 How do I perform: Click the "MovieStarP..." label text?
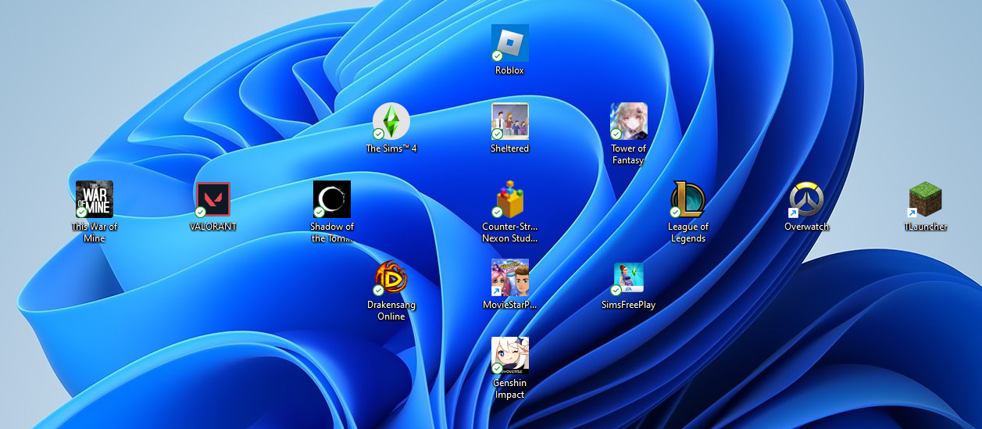coord(510,305)
